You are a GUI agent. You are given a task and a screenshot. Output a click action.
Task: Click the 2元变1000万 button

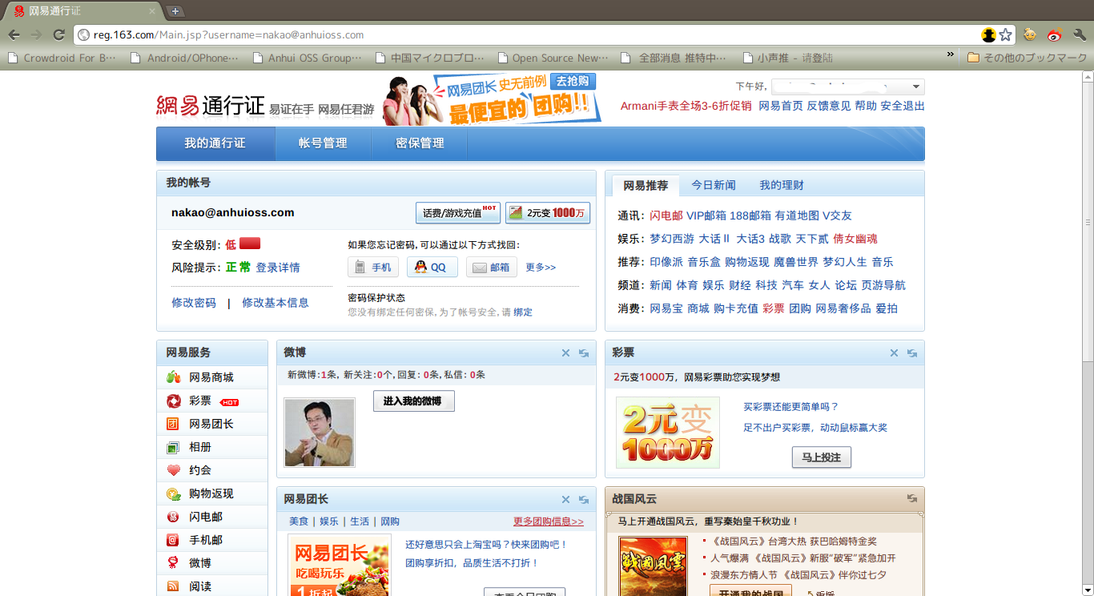[x=548, y=213]
